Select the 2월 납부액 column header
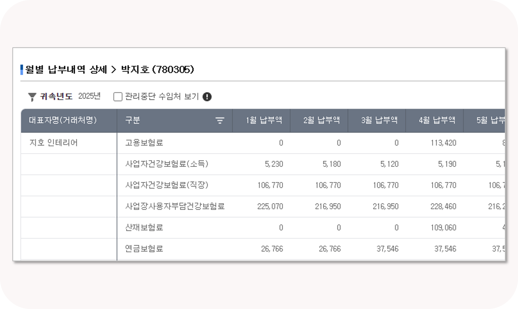 click(x=319, y=120)
